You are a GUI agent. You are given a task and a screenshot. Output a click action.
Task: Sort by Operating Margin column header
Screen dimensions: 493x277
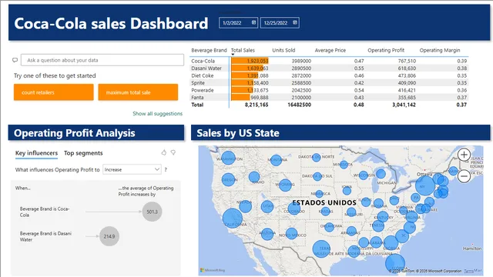(440, 50)
